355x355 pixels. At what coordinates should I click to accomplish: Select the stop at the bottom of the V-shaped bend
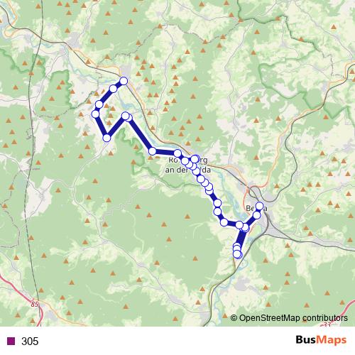107,138
